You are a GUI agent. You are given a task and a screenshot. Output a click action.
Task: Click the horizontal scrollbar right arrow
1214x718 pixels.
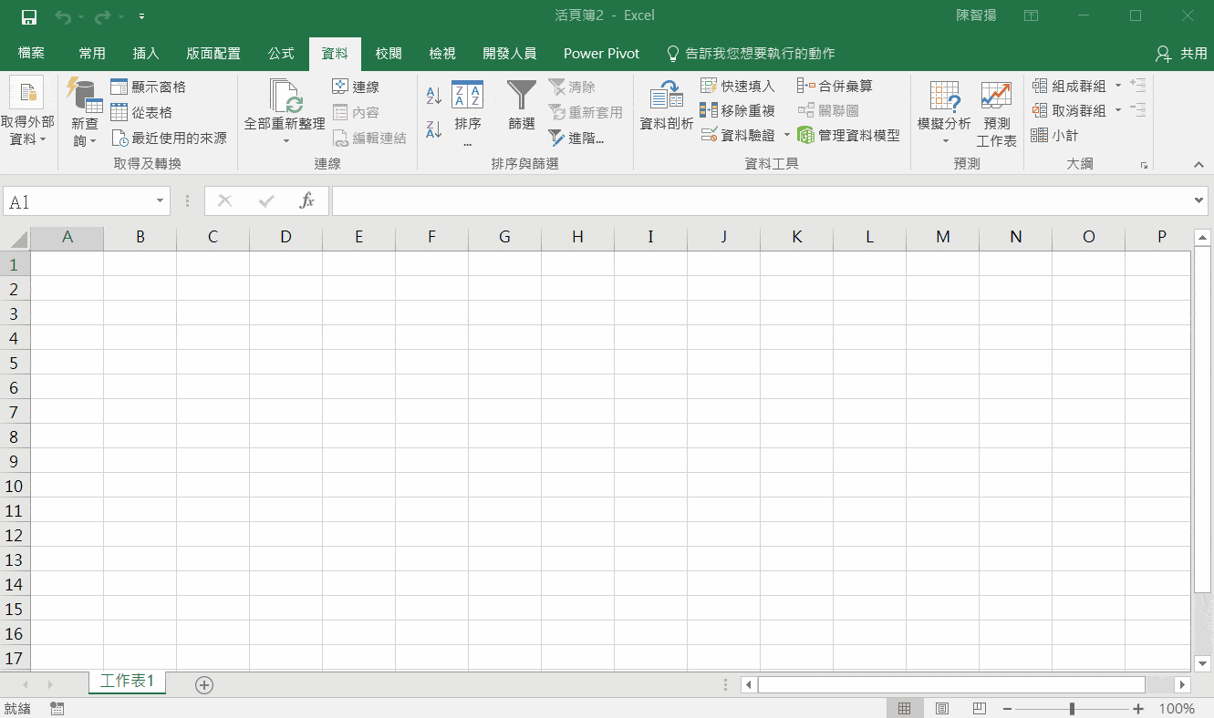coord(1183,684)
